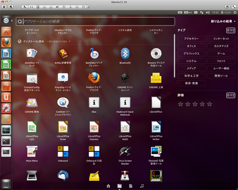The width and height of the screenshot is (238, 190).
Task: Launch GNOME Sudoku game
Action: [x=32, y=103]
